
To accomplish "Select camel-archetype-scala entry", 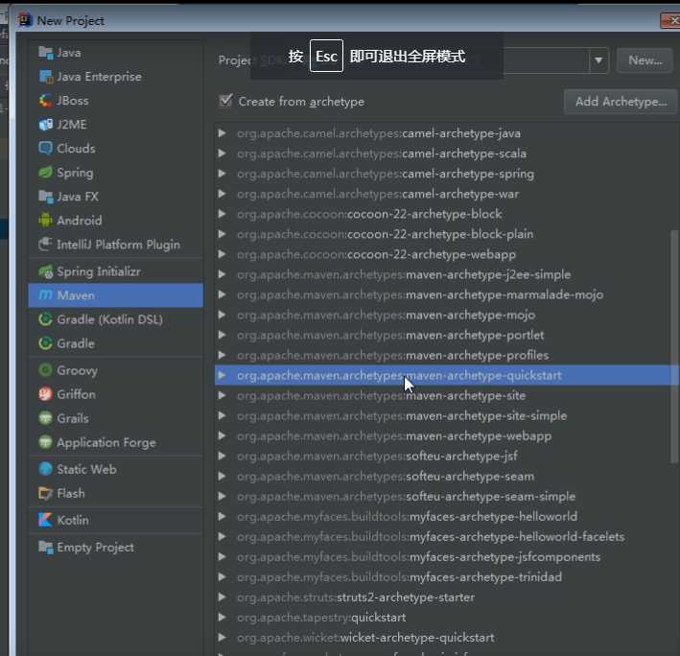I will tap(382, 153).
